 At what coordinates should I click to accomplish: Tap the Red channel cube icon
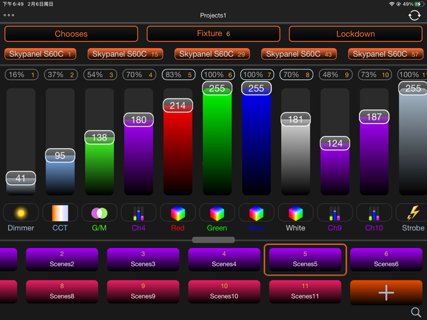pos(178,213)
